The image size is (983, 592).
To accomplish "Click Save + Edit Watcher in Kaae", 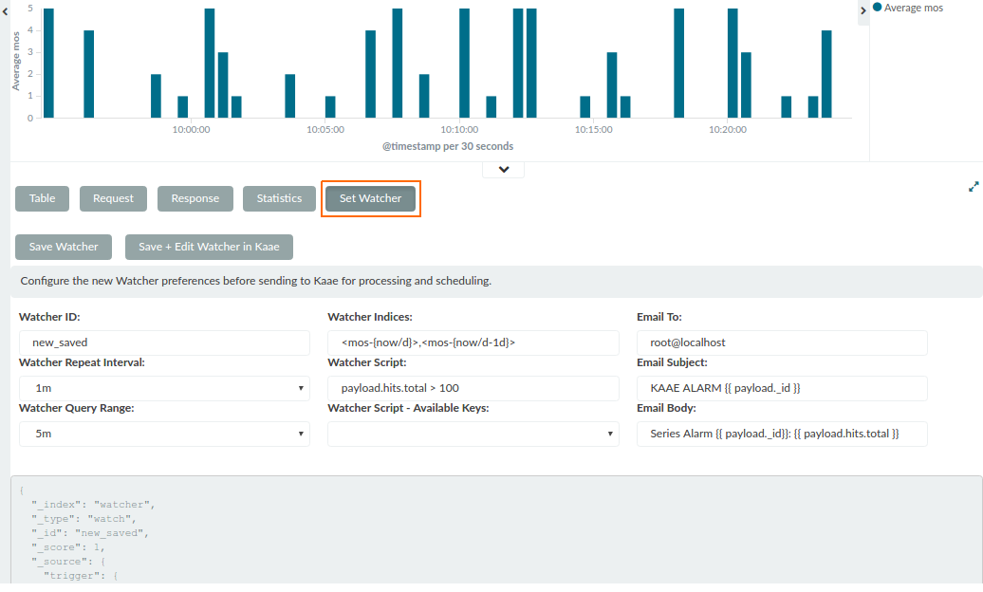I will [x=209, y=247].
